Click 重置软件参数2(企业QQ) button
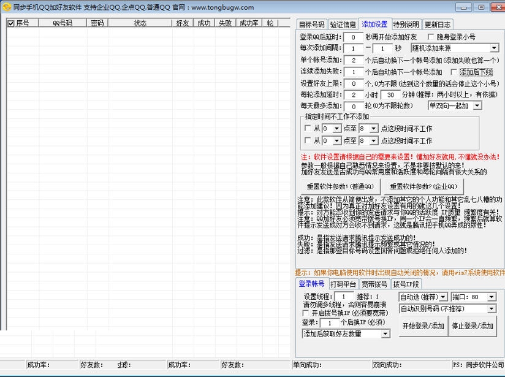Viewport: 505px width, 377px height. click(424, 186)
